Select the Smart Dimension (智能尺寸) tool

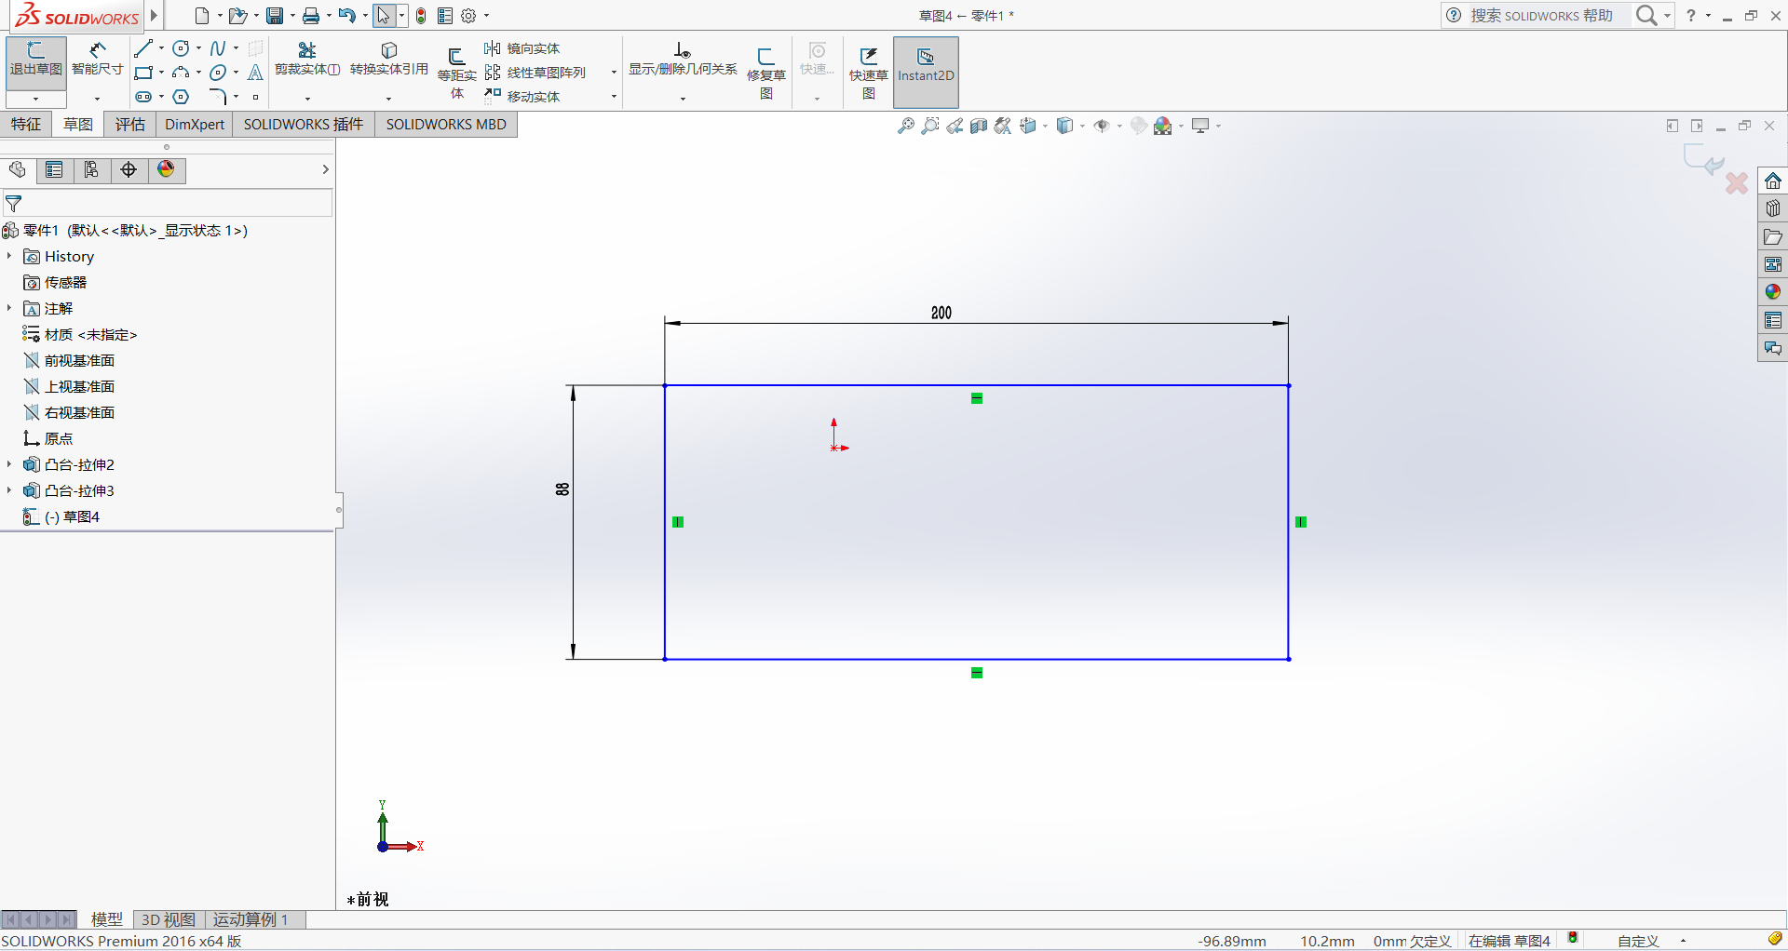point(98,60)
